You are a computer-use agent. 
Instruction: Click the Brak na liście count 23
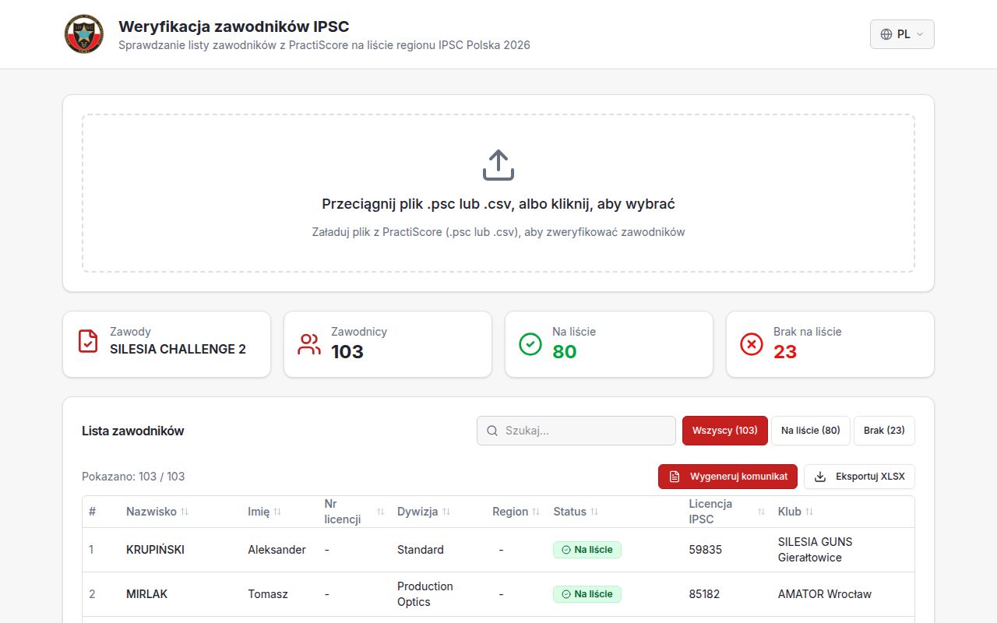coord(785,352)
